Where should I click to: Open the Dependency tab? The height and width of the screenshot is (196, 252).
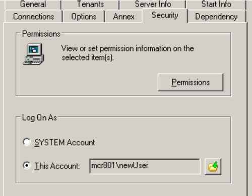pos(216,17)
